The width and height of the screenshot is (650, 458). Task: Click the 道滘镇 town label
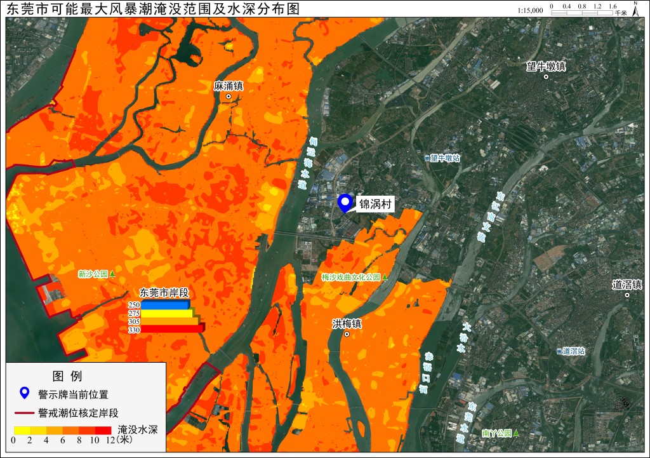coord(627,285)
